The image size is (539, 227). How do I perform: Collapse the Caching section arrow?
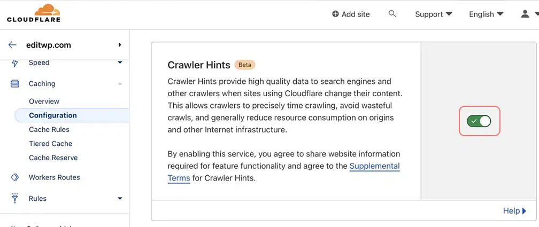coord(120,84)
